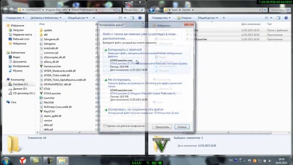Toggle preview pane icon in right window
293x165 pixels.
[x=278, y=18]
